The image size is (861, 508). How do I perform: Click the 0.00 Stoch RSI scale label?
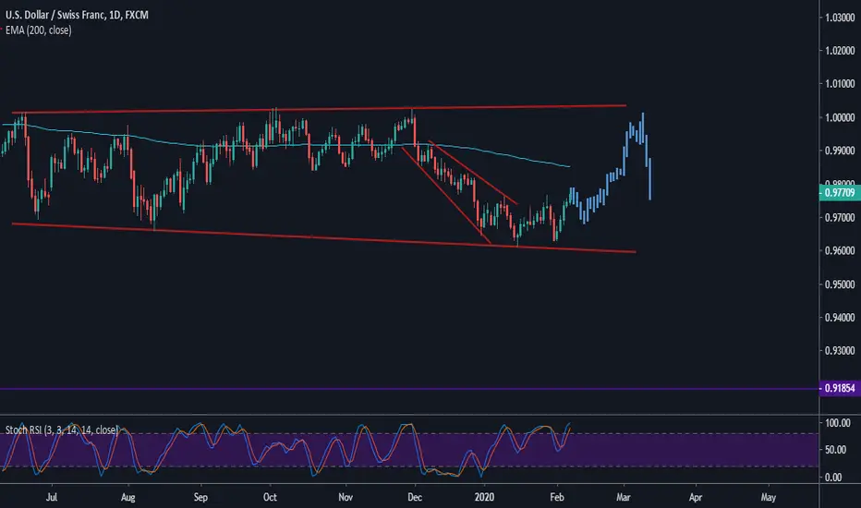833,477
